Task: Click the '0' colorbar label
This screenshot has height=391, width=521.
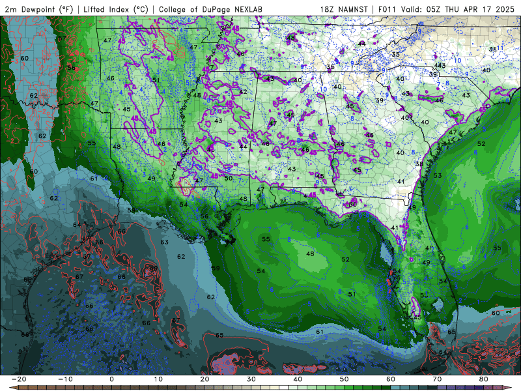Action: pyautogui.click(x=111, y=379)
